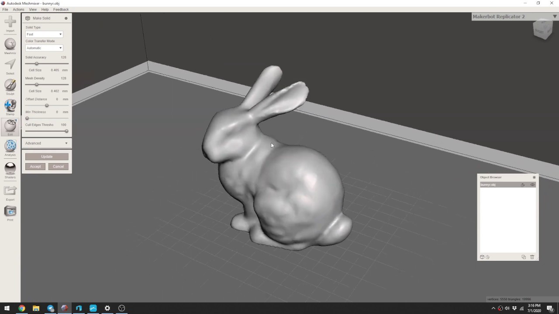Click the Solid Accuracy Cell Size 0.405 value
Image resolution: width=559 pixels, height=314 pixels.
point(55,70)
